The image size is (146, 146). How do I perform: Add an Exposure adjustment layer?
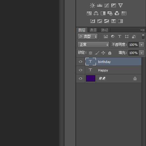(x=114, y=5)
